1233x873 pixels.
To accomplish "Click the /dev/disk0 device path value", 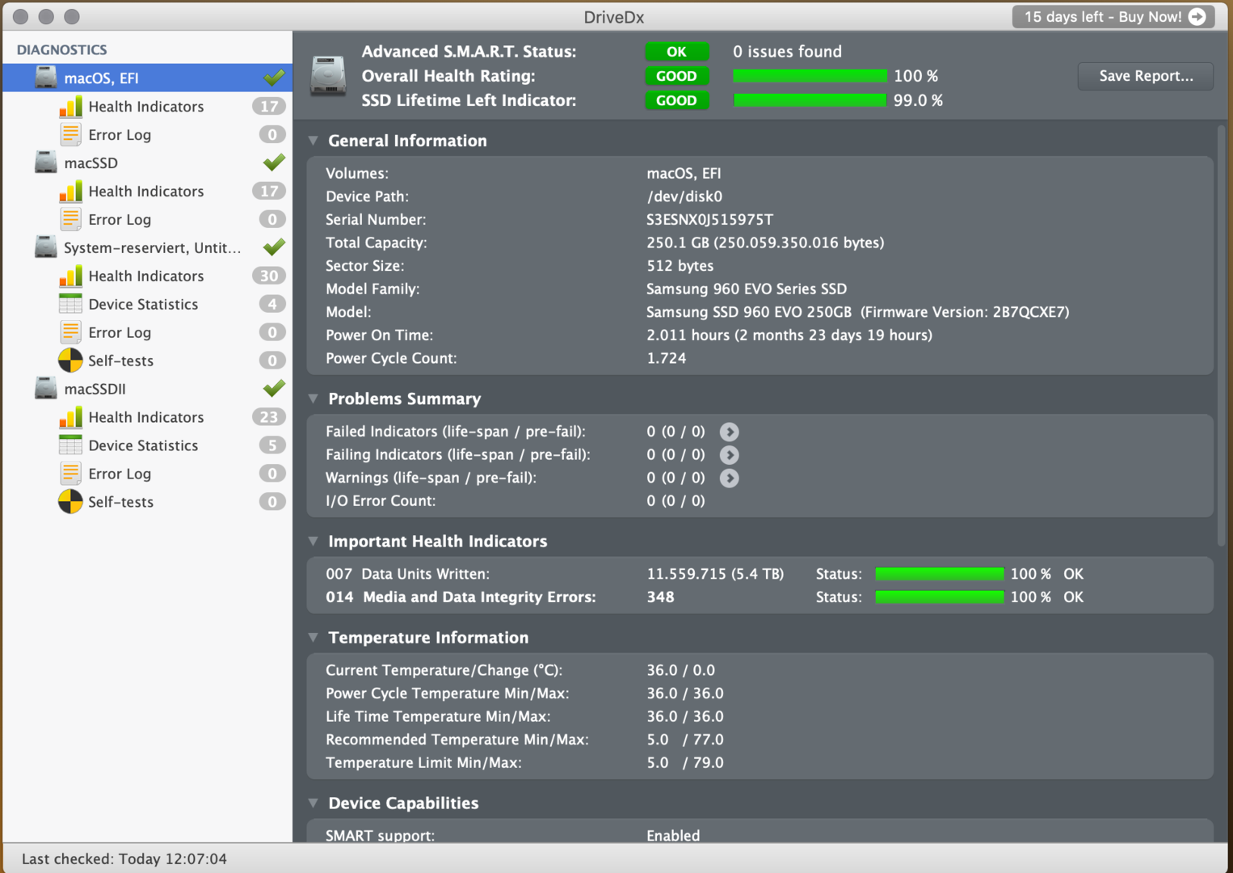I will pyautogui.click(x=684, y=196).
